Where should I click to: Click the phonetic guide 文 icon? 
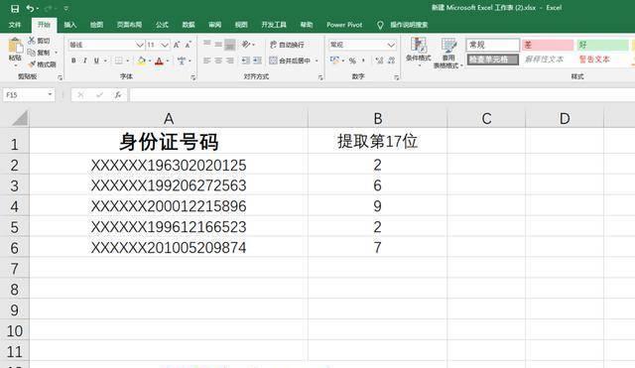[181, 61]
